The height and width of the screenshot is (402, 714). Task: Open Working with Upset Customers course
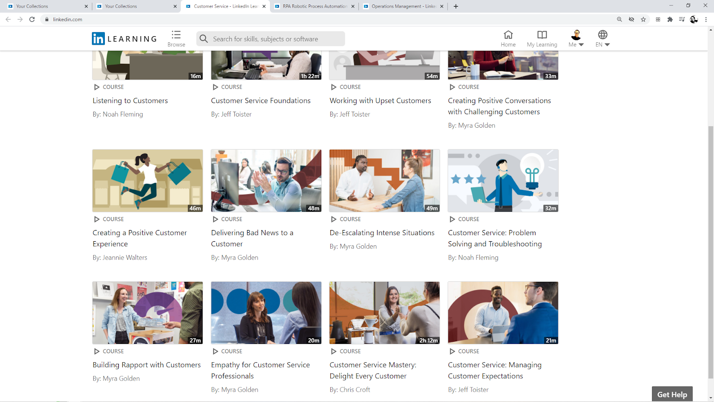pos(380,100)
